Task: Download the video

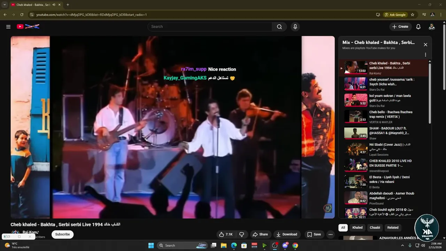Action: [287, 234]
